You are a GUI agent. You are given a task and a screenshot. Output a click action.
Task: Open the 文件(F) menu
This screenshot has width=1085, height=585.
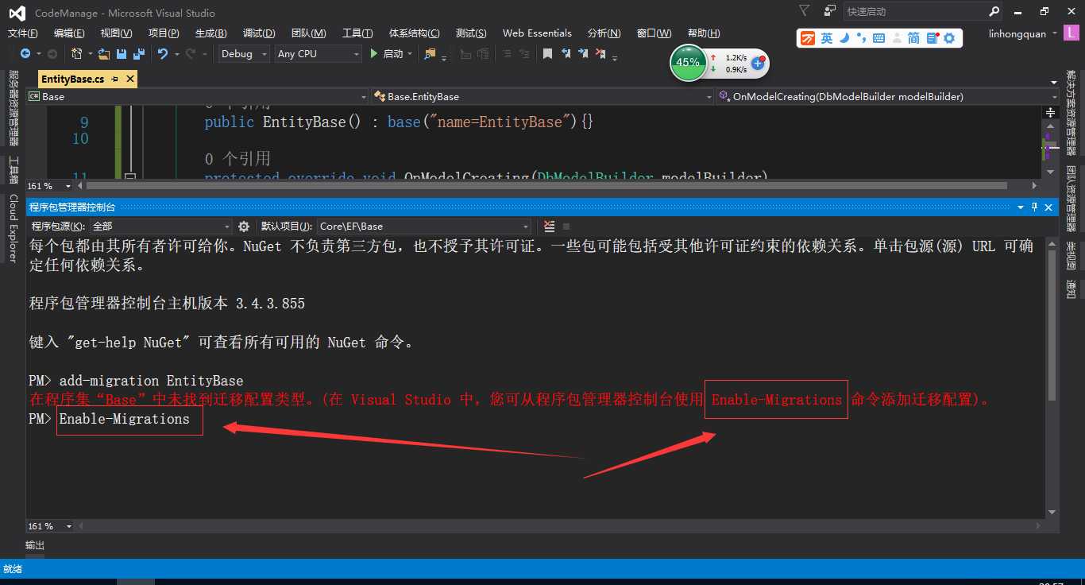coord(22,33)
